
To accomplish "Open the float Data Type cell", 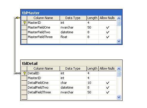I will tap(73, 37).
